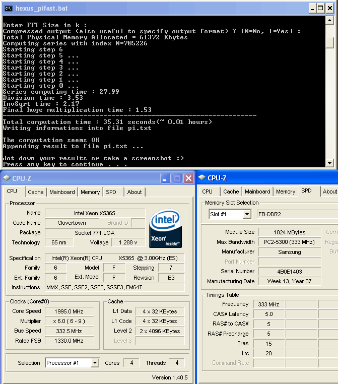Viewport: 338px width, 384px height.
Task: Click the Max Bandwidth value PC2-5300 (333 MHz)
Action: click(x=290, y=242)
